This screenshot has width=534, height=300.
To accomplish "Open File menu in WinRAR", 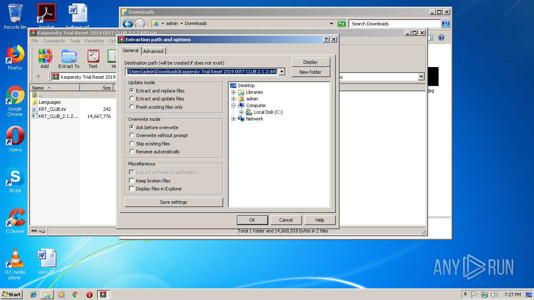I will coord(35,41).
